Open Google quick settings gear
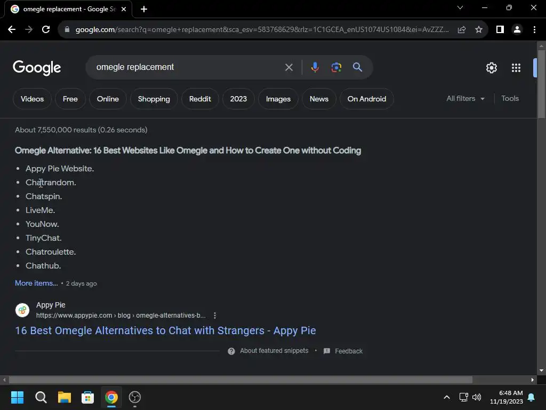 click(x=491, y=68)
